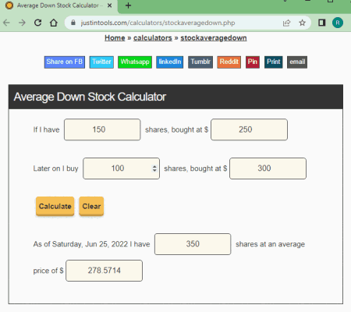This screenshot has width=351, height=312.
Task: Click the linkedIn share button
Action: point(170,62)
